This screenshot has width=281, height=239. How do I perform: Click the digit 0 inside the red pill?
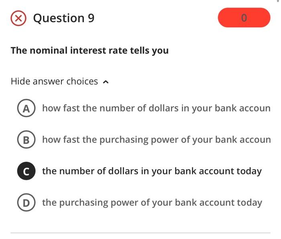click(x=244, y=18)
